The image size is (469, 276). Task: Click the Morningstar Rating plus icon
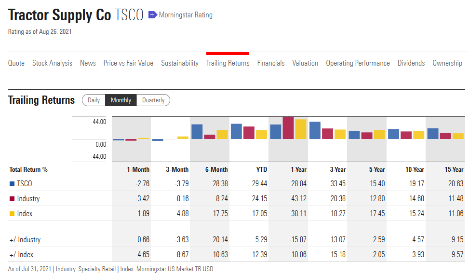(x=152, y=14)
